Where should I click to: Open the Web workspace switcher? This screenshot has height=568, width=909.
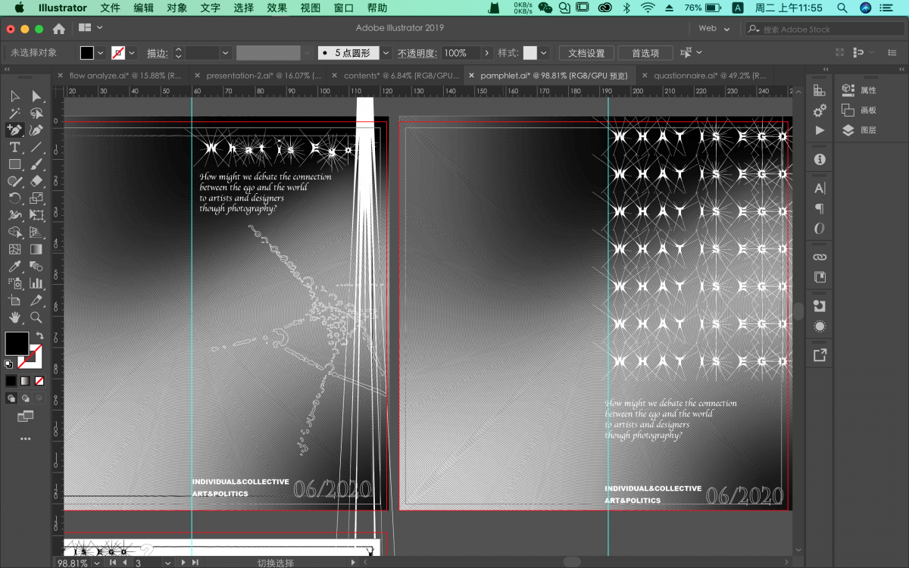point(714,28)
